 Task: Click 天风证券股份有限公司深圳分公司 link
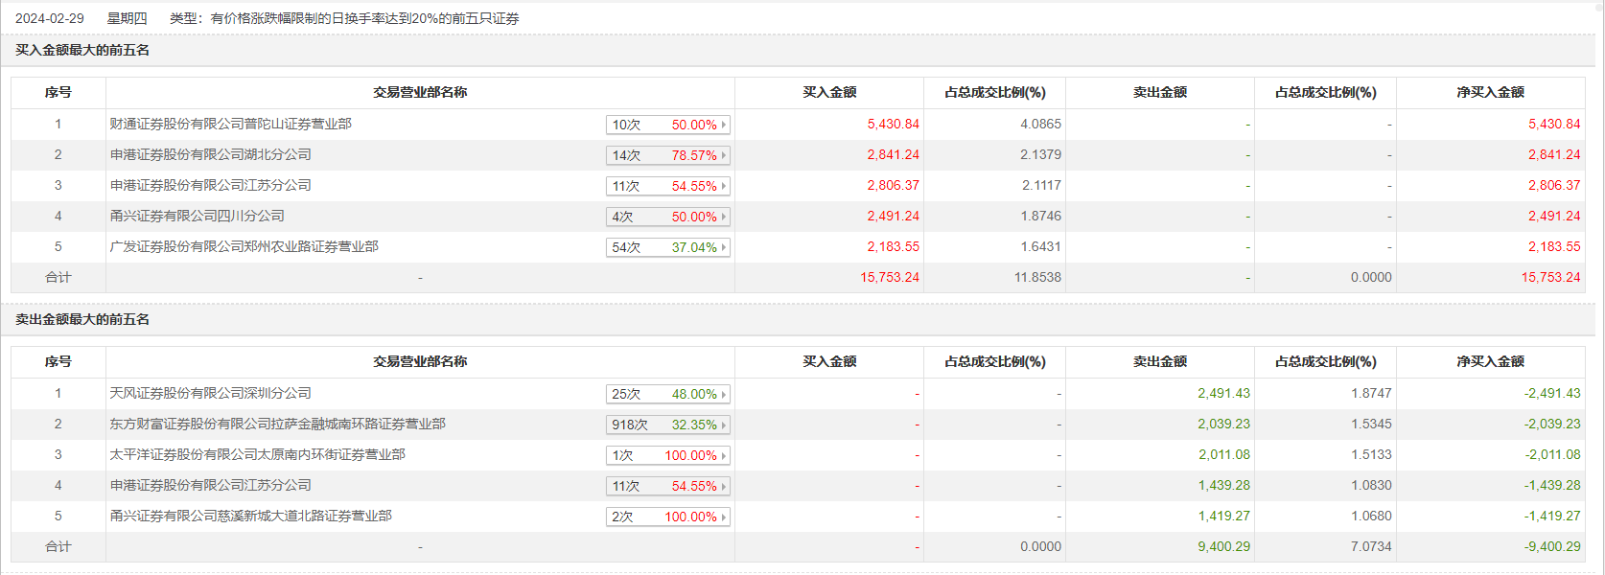210,393
